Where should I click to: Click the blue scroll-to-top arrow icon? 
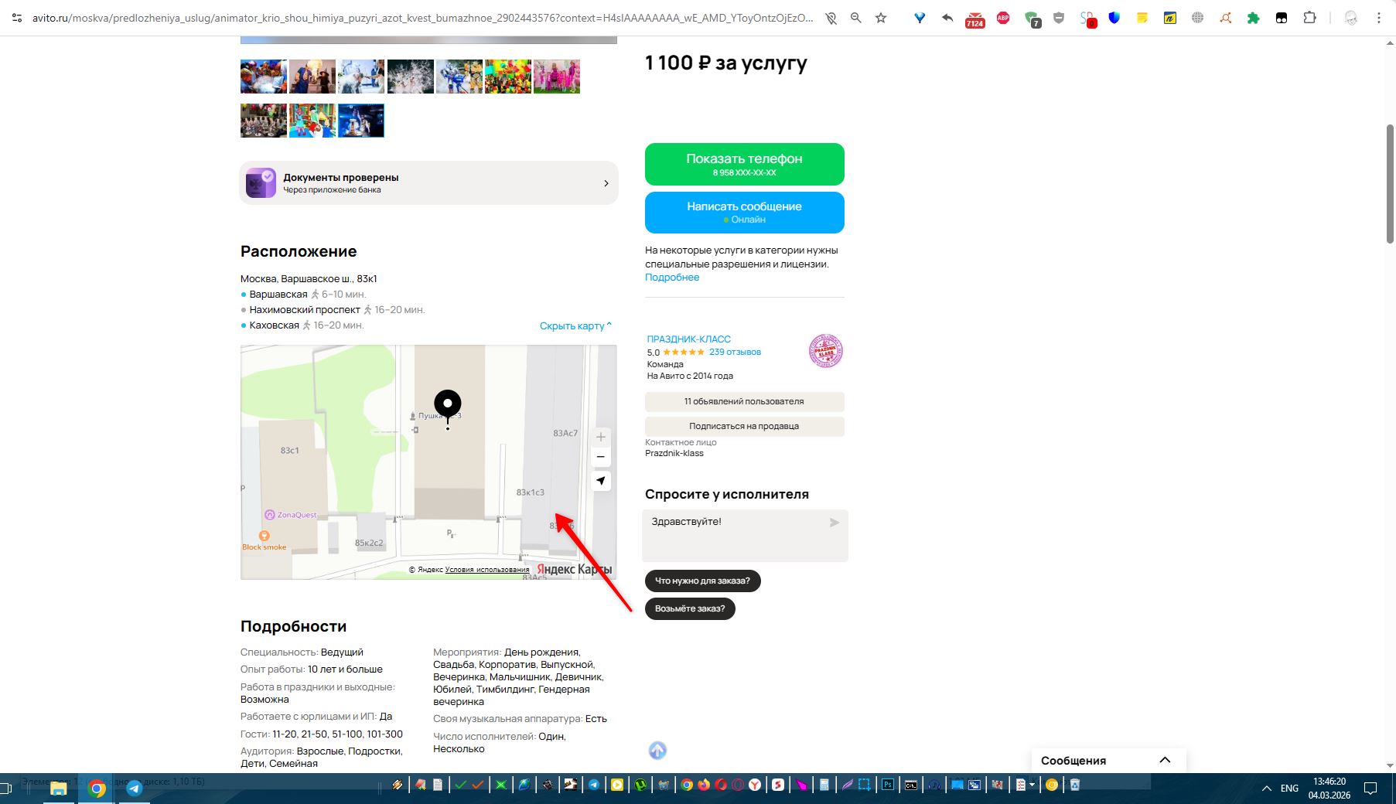tap(657, 750)
